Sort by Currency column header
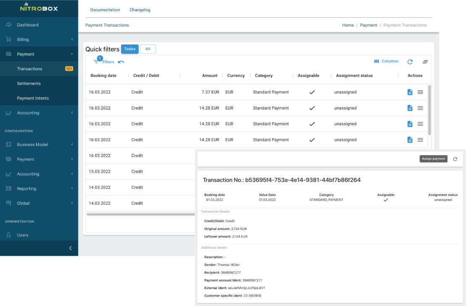Screen dimensions: 466x306 point(236,76)
